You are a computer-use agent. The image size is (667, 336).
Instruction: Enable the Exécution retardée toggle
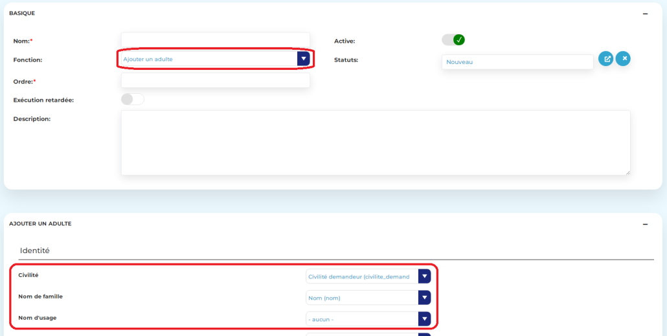(x=132, y=100)
